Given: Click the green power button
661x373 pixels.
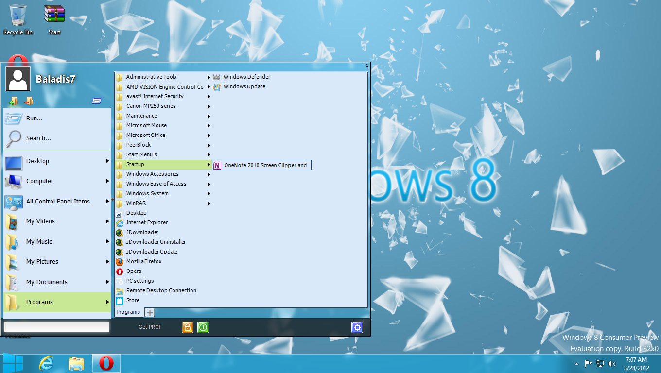Looking at the screenshot, I should coord(203,327).
